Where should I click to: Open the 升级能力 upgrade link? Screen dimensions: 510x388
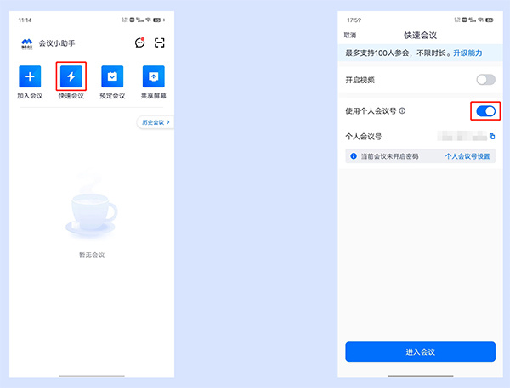pyautogui.click(x=467, y=53)
